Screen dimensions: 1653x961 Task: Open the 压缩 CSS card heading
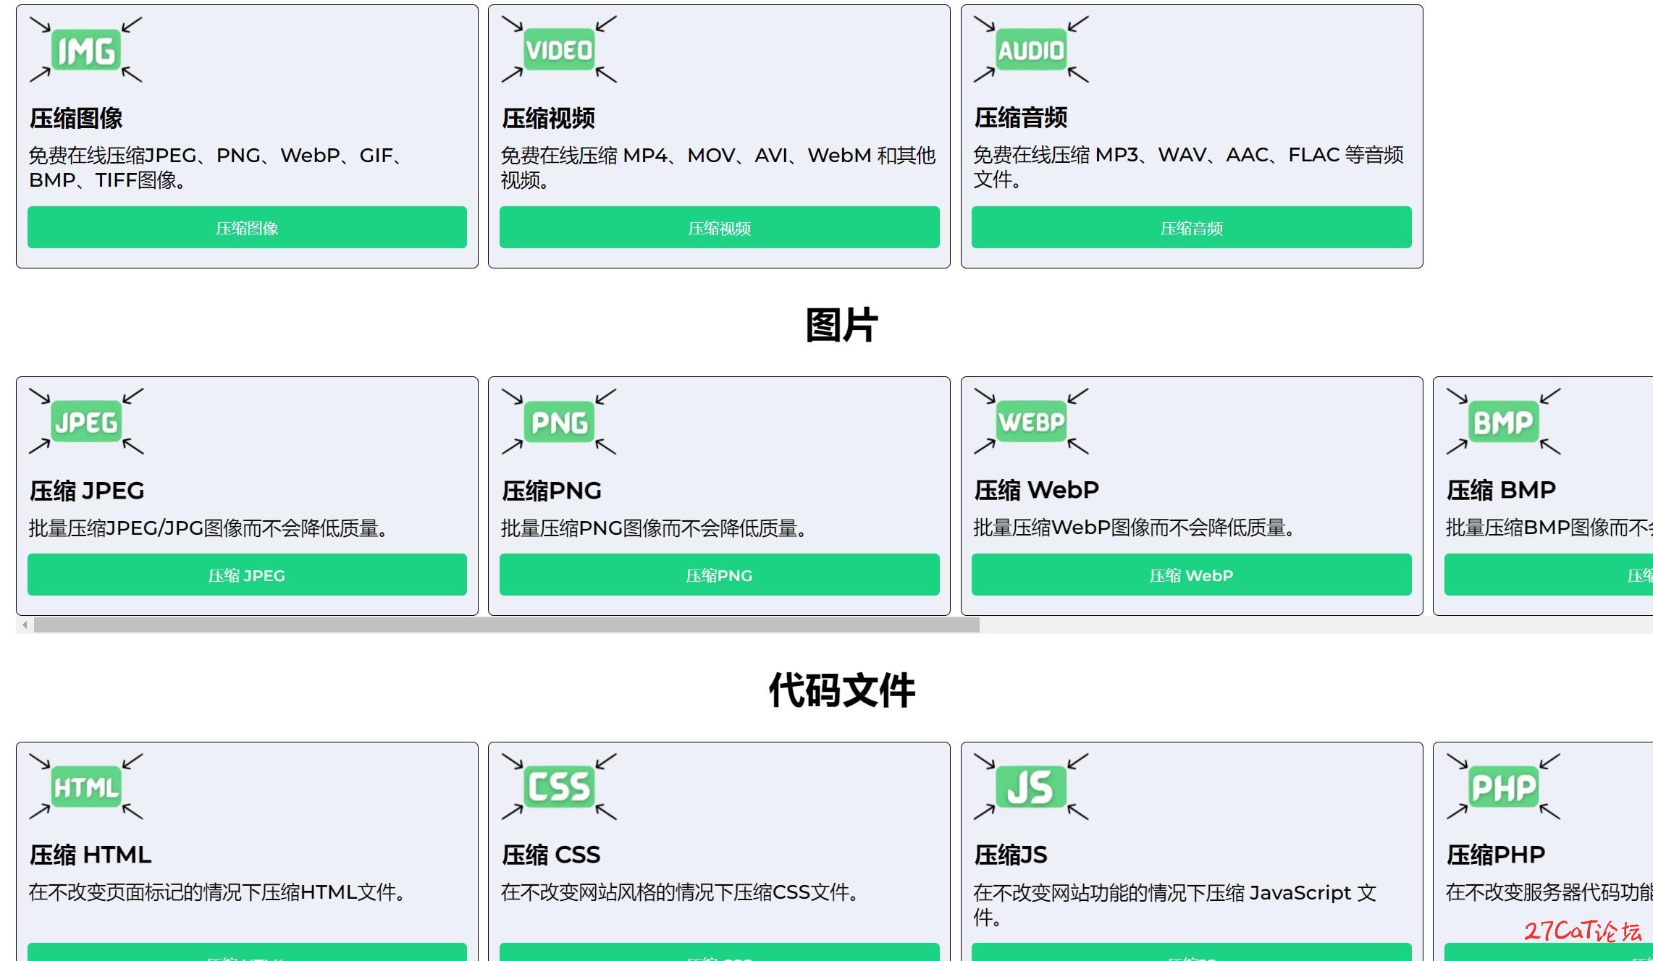550,855
